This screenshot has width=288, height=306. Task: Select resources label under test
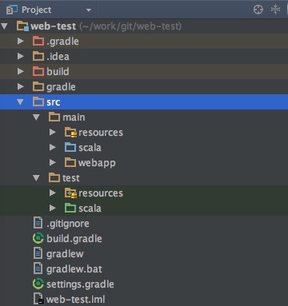(x=101, y=193)
